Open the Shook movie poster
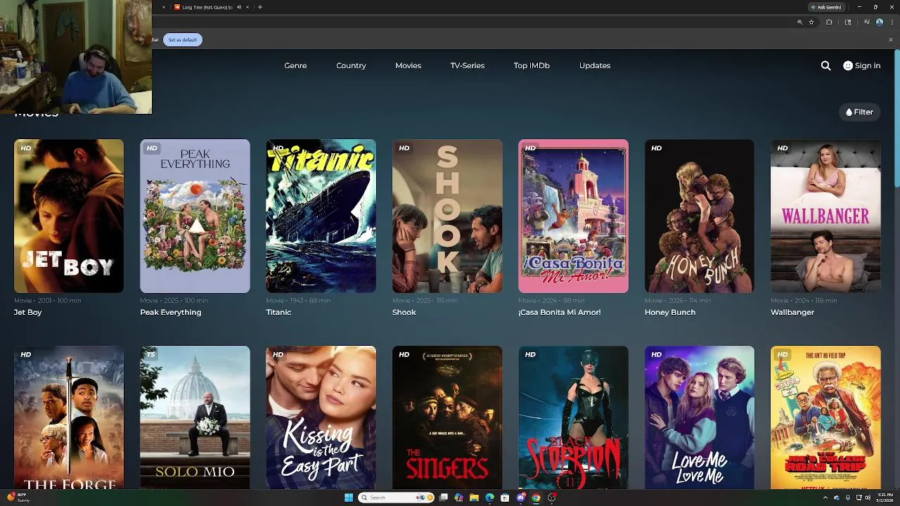Image resolution: width=900 pixels, height=506 pixels. (447, 216)
